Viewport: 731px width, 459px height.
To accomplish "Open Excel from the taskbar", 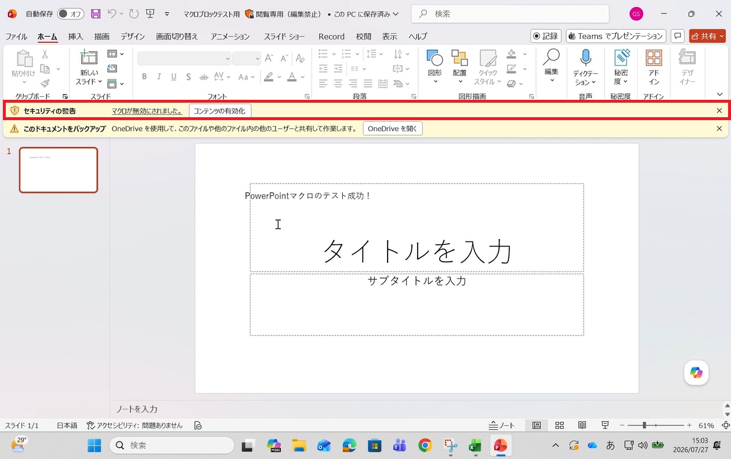I will point(475,446).
